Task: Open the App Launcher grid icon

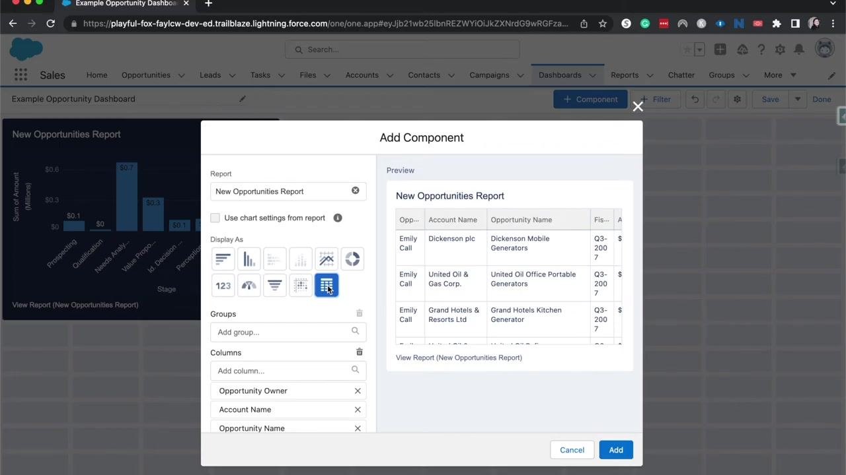Action: coord(20,75)
